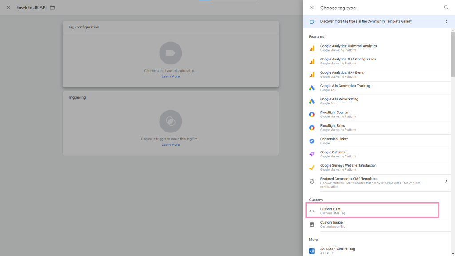Click Conversion Linker icon
Image resolution: width=455 pixels, height=256 pixels.
pos(311,141)
